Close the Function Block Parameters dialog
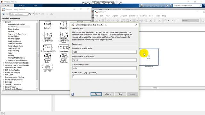Viewport: 205px width, 115px height. (136, 25)
